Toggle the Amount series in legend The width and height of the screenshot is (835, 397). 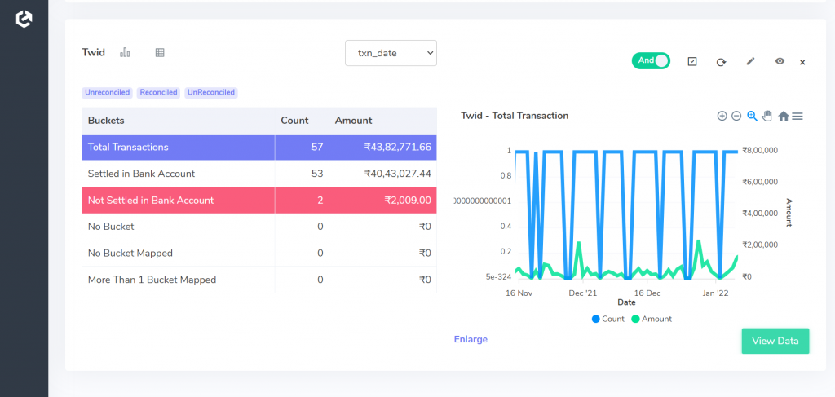pos(652,319)
